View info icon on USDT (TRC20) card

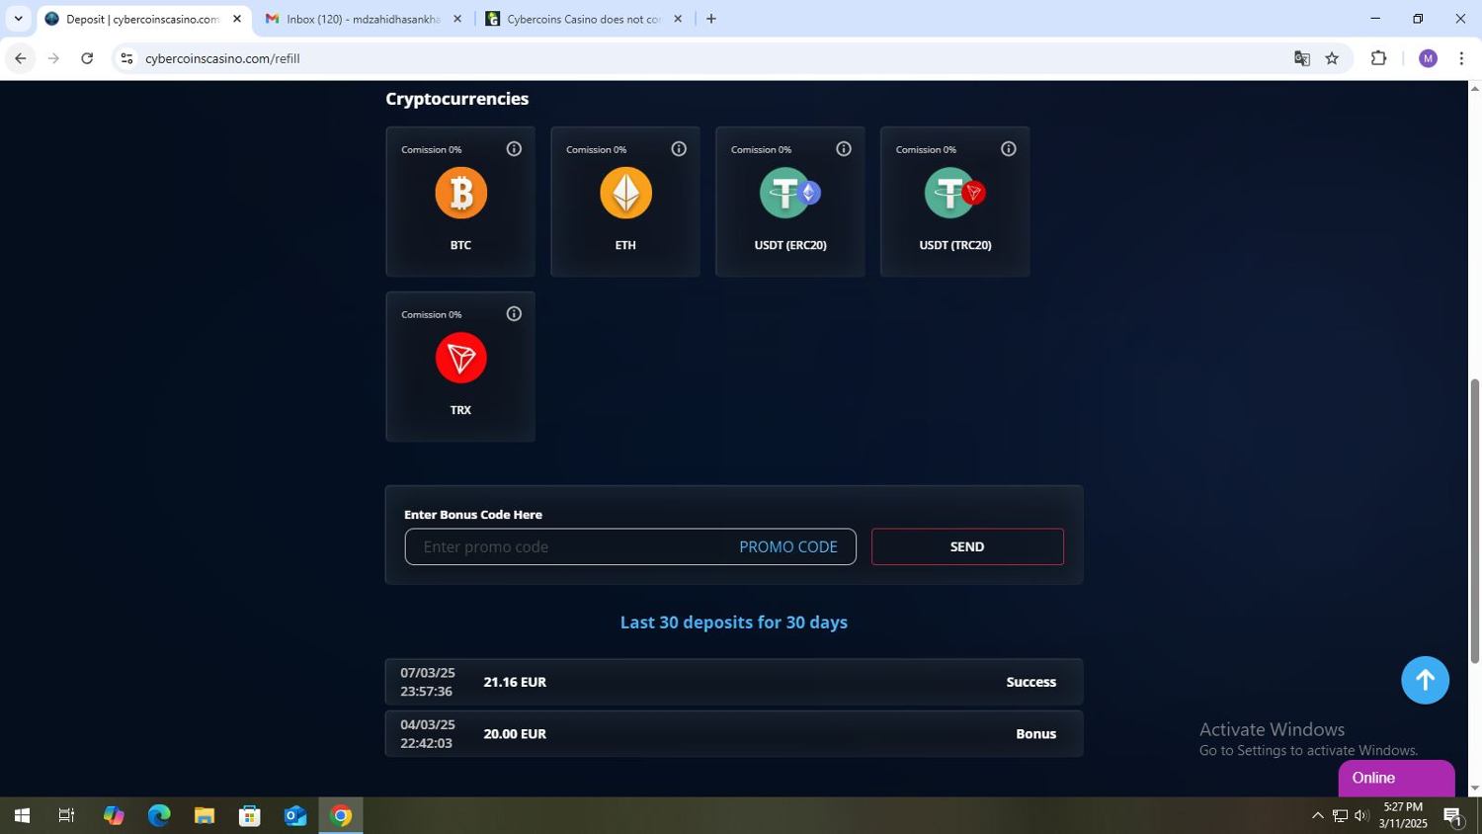[x=1008, y=149]
